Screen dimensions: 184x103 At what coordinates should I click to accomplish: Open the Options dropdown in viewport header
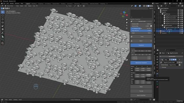tap(152, 8)
